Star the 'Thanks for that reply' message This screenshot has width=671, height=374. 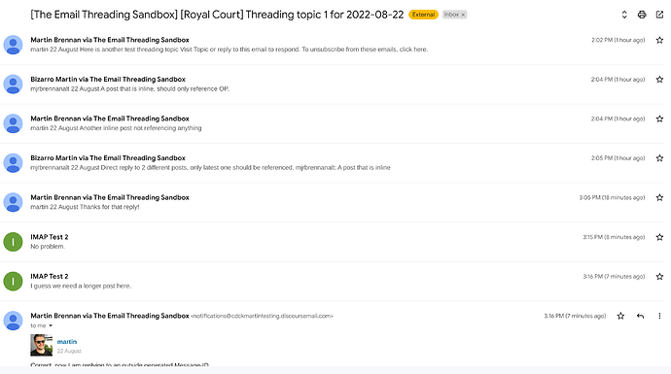pyautogui.click(x=659, y=197)
